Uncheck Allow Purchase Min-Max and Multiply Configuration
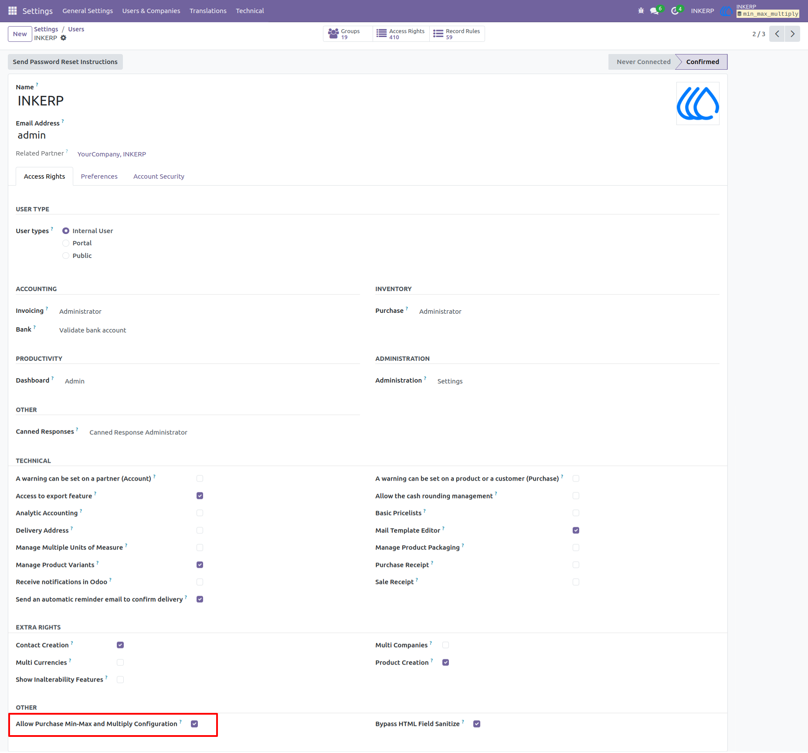 pos(194,724)
